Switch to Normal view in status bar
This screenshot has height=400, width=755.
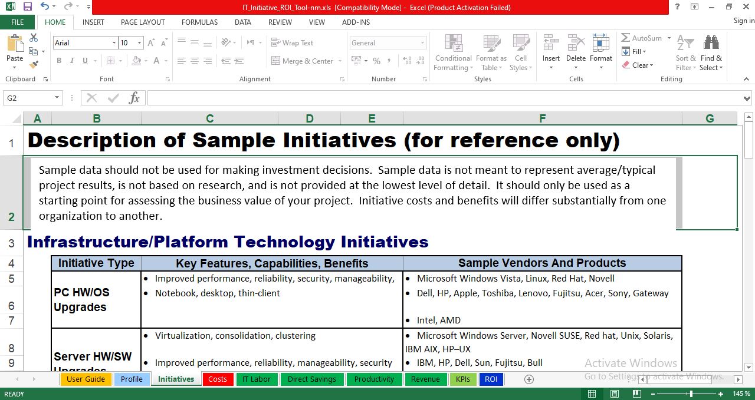click(592, 394)
